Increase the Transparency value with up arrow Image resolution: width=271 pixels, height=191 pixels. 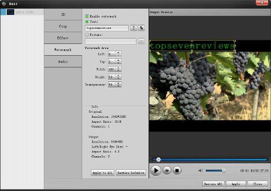(118, 83)
